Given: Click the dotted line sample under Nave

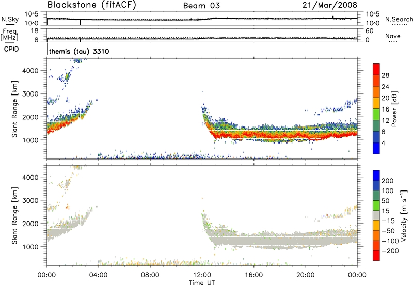Looking at the screenshot, I should tap(393, 41).
